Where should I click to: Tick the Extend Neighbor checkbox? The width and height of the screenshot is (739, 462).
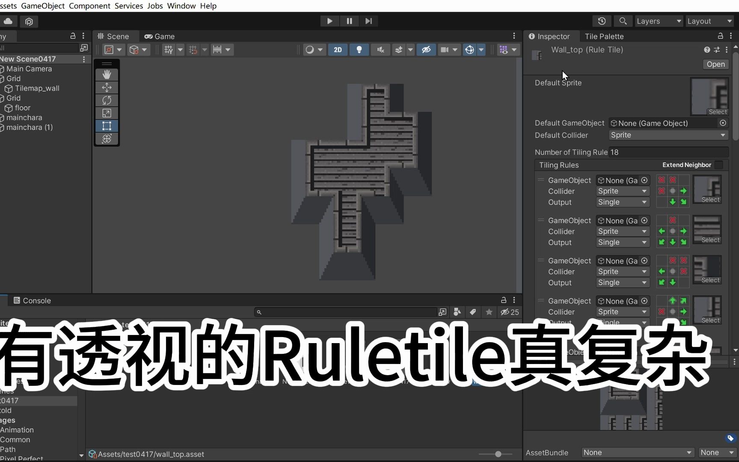pos(719,165)
